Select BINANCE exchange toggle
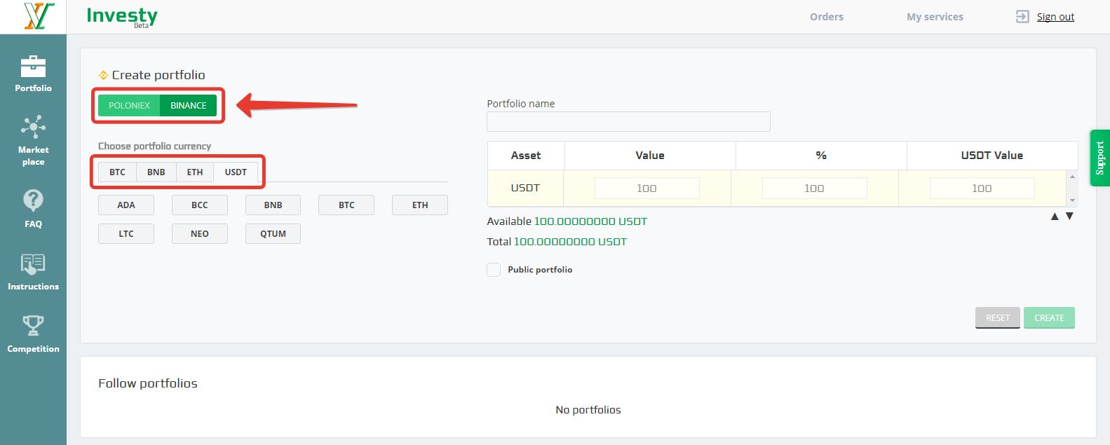Viewport: 1110px width, 445px height. [189, 105]
